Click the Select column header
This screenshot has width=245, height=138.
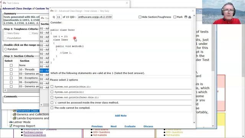(x=8, y=61)
